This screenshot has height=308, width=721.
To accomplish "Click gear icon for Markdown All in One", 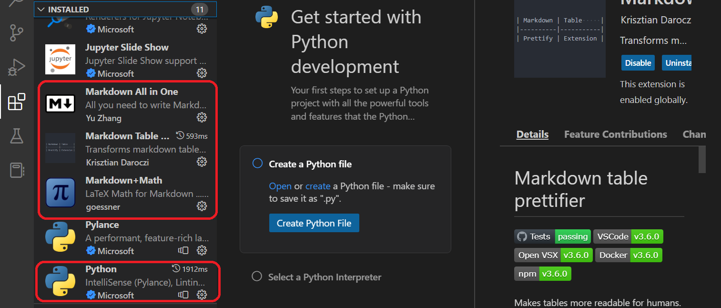I will pos(202,118).
